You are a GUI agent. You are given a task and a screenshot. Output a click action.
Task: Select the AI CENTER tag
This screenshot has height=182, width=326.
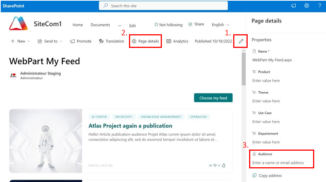(99, 117)
